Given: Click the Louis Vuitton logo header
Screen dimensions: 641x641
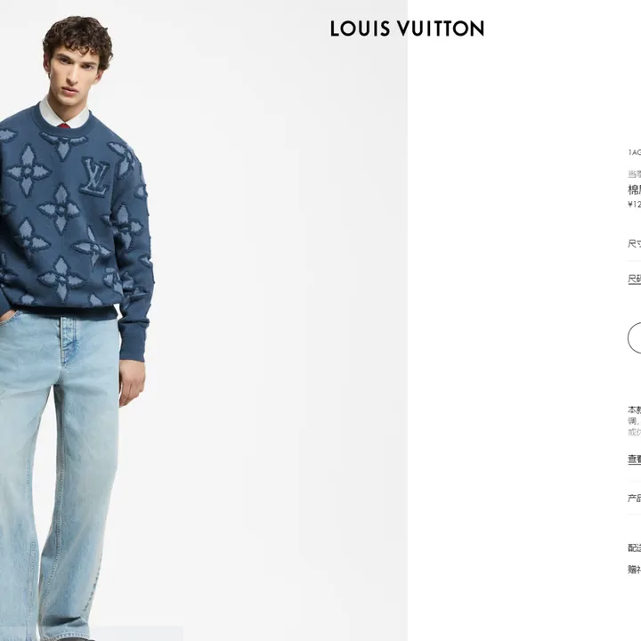Looking at the screenshot, I should pyautogui.click(x=407, y=28).
